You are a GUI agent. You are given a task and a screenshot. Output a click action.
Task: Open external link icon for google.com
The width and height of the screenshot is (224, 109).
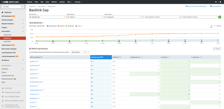(38, 61)
